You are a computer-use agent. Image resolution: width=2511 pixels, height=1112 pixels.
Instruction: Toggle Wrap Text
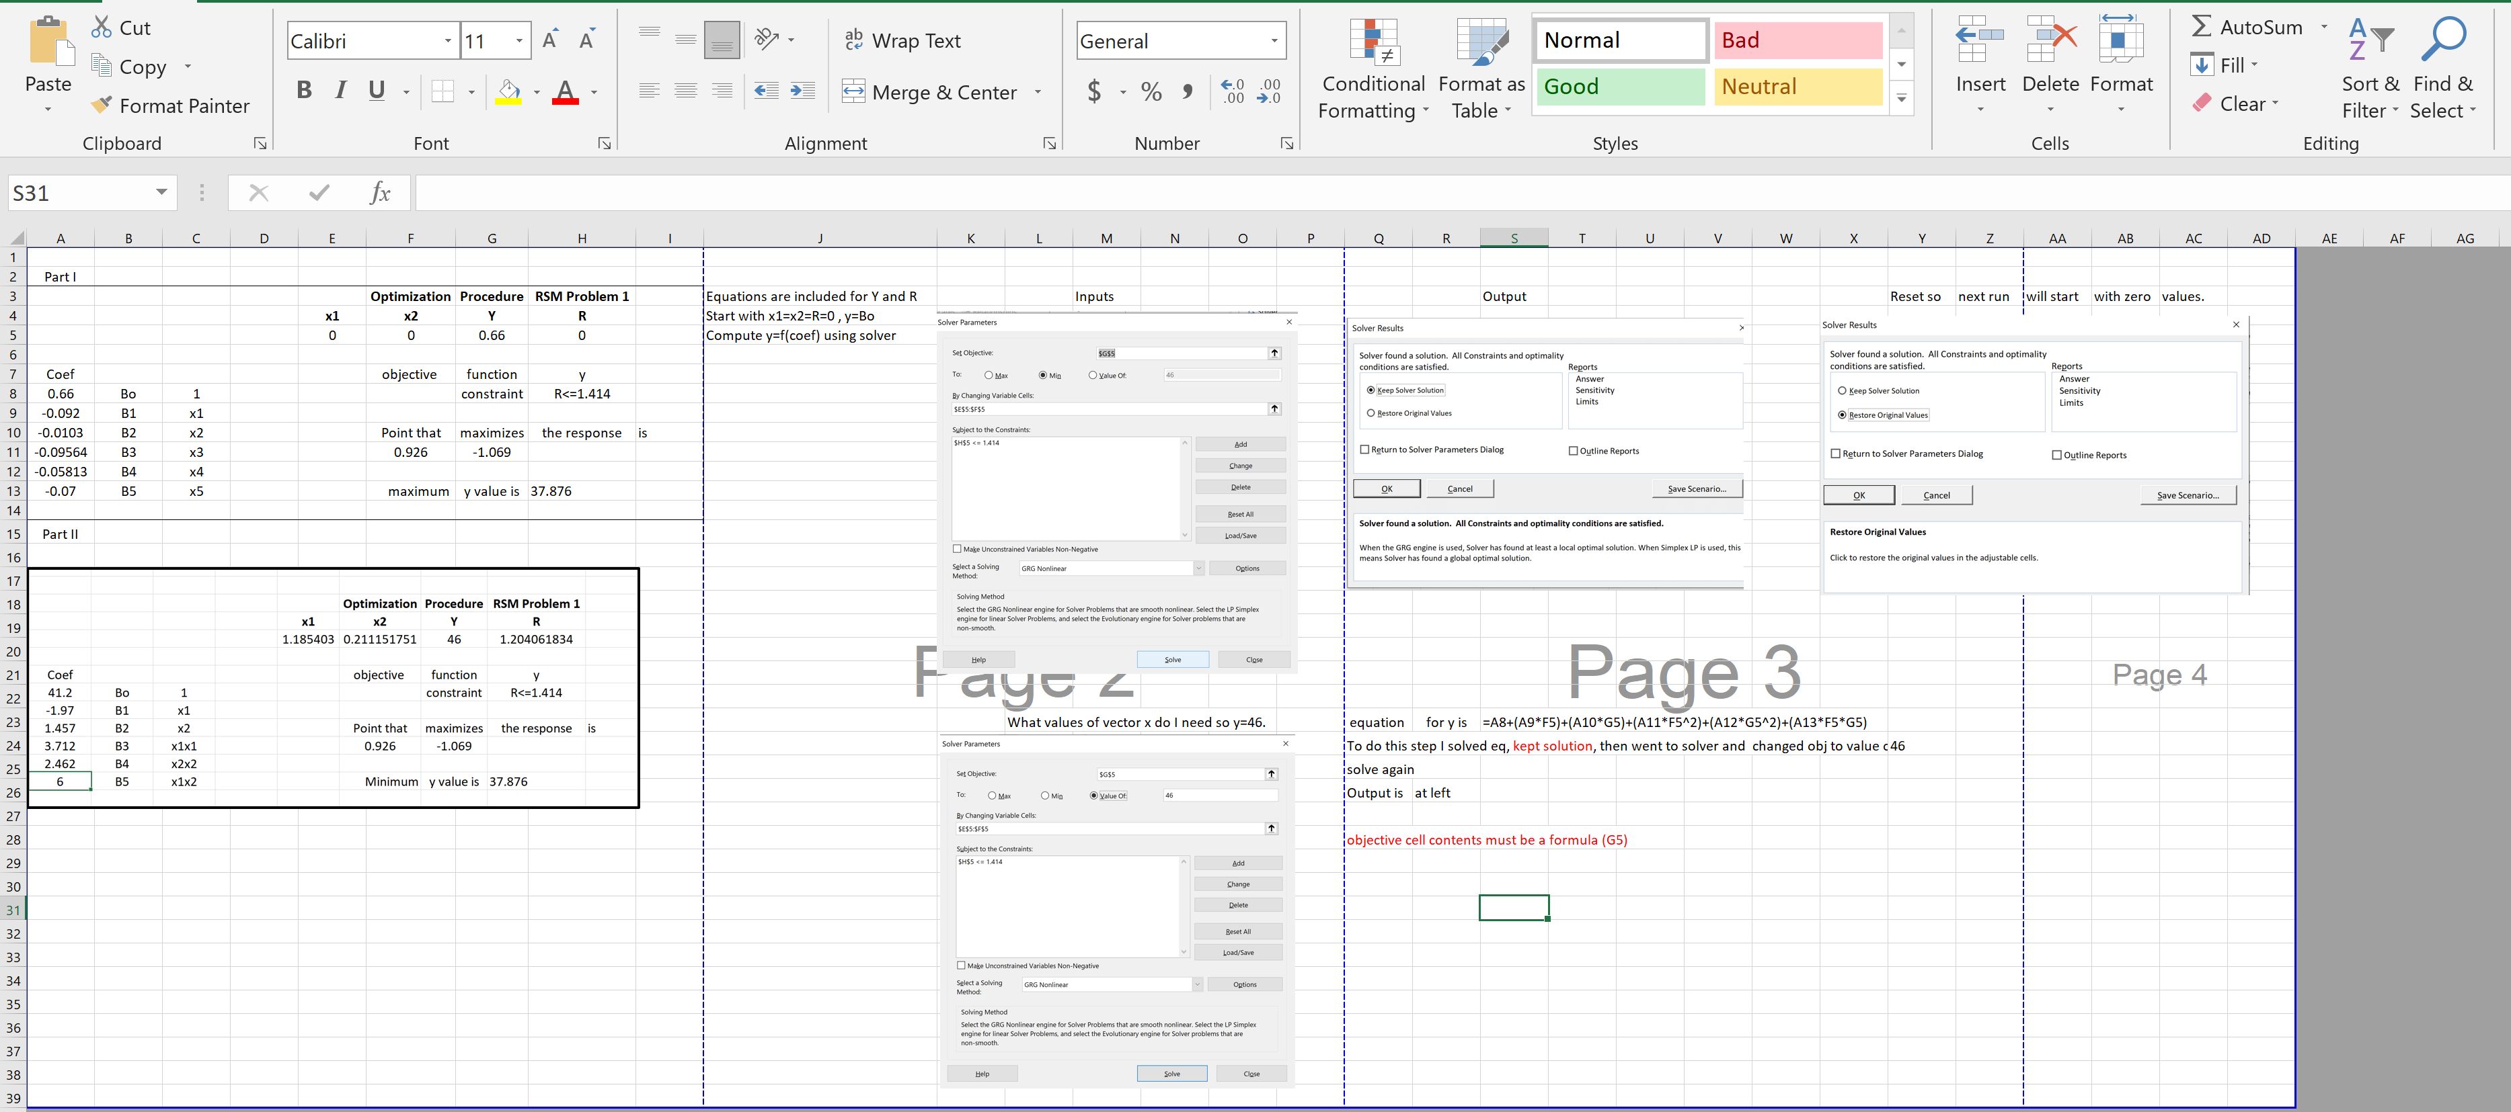(x=902, y=41)
